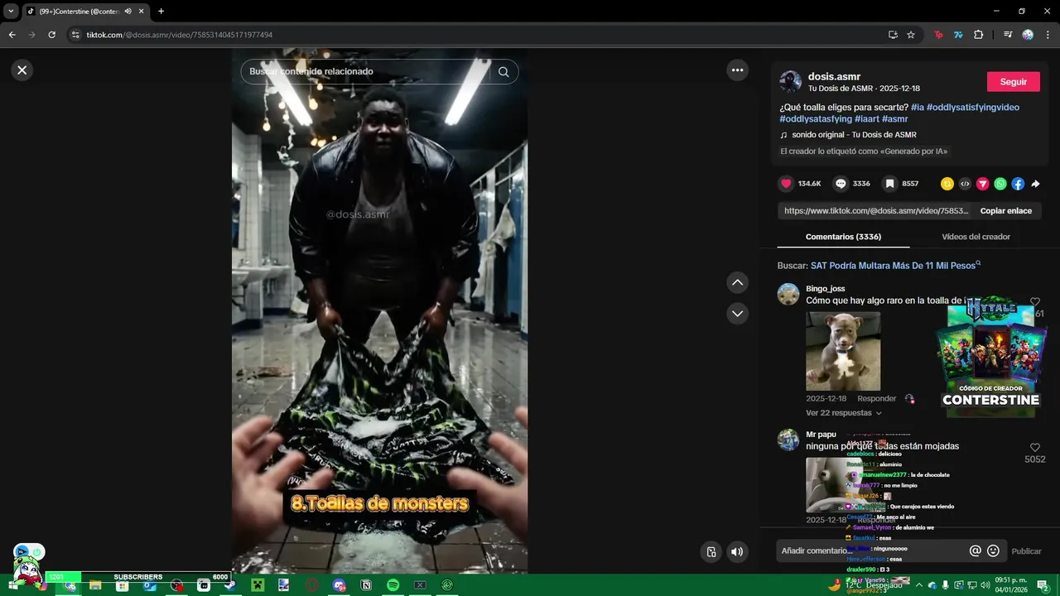Open Minecraft from the taskbar
This screenshot has height=596, width=1060.
[x=257, y=585]
